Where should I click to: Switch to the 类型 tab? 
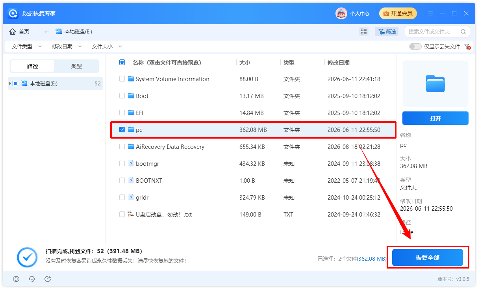(x=76, y=66)
